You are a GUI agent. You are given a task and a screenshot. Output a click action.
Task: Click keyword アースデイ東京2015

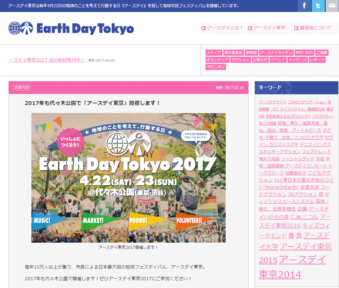[295, 253]
